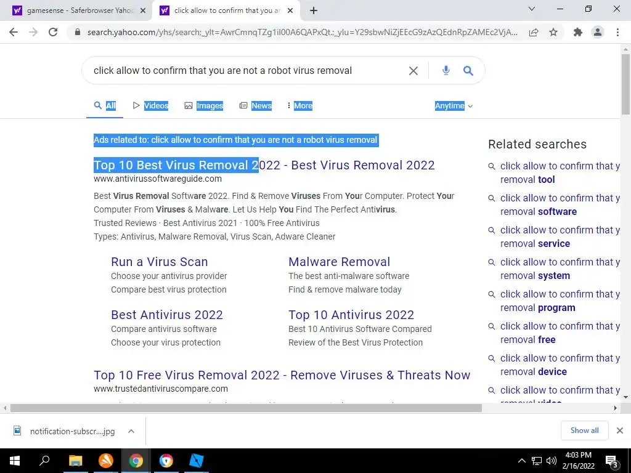Open Windows taskbar search

coord(44,461)
